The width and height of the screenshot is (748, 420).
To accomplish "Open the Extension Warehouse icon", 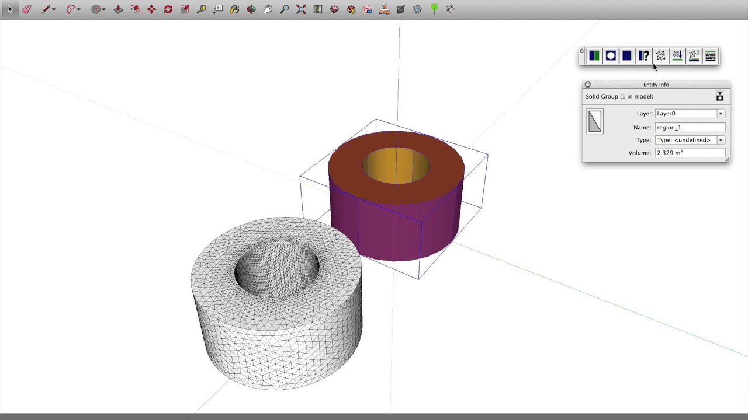I will point(351,9).
